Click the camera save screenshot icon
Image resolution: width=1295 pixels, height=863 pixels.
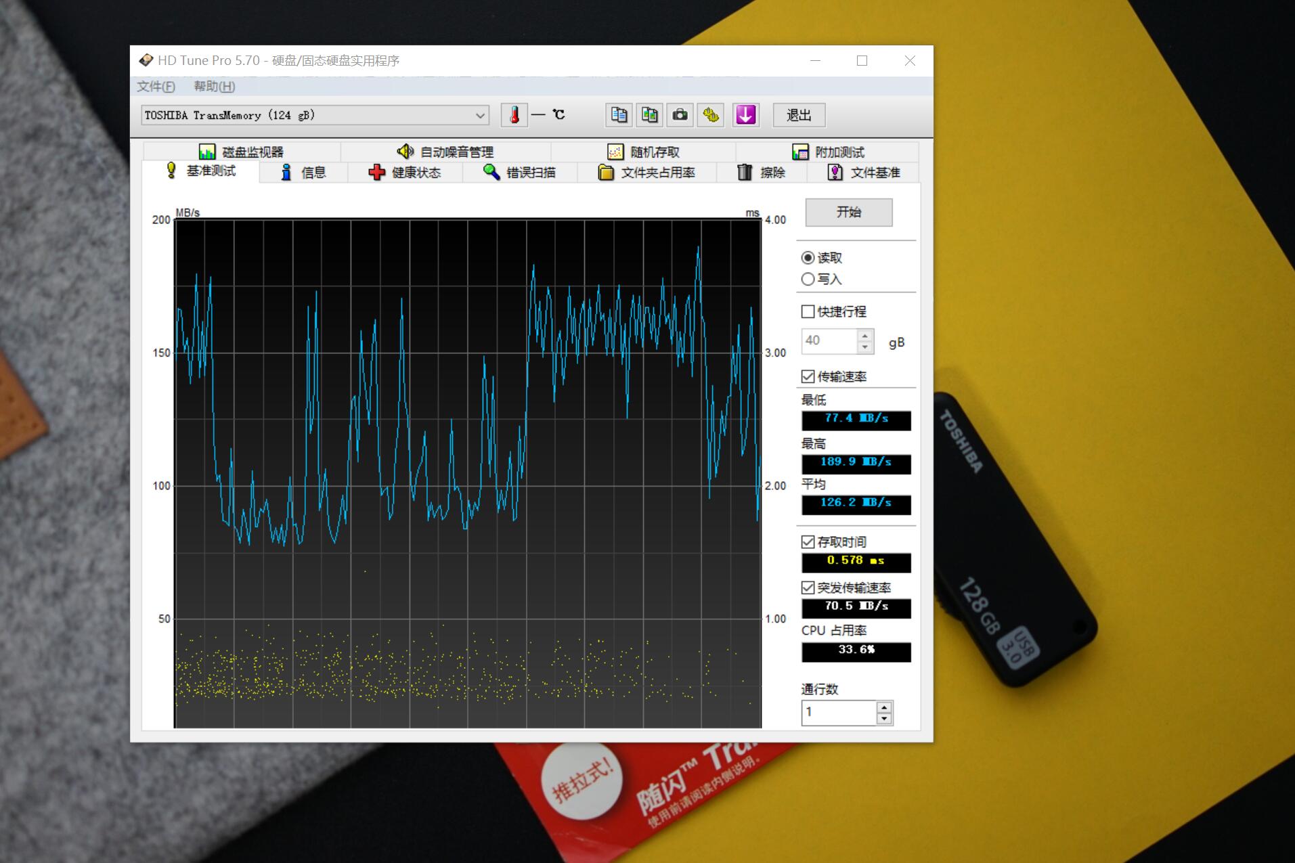(680, 115)
